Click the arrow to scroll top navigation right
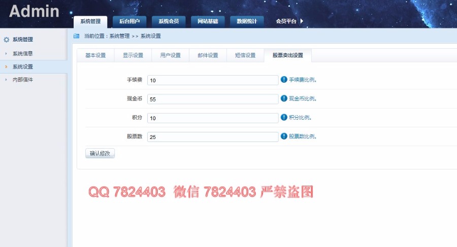 (x=302, y=21)
